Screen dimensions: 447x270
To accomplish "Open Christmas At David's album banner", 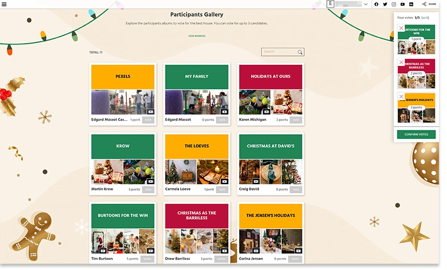I will (270, 146).
